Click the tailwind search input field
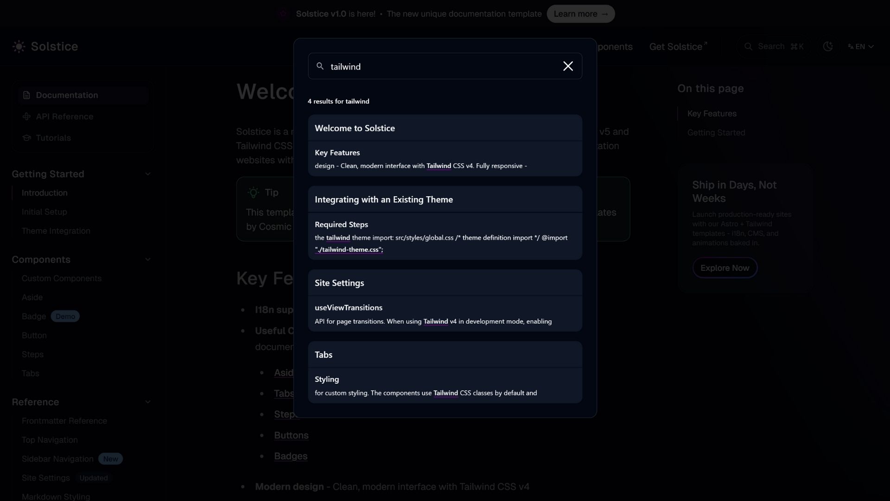The image size is (890, 501). point(440,66)
